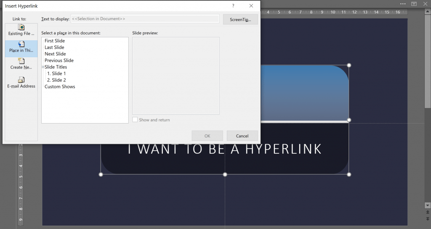Open the ScreenTip button
Image resolution: width=431 pixels, height=229 pixels.
[240, 19]
